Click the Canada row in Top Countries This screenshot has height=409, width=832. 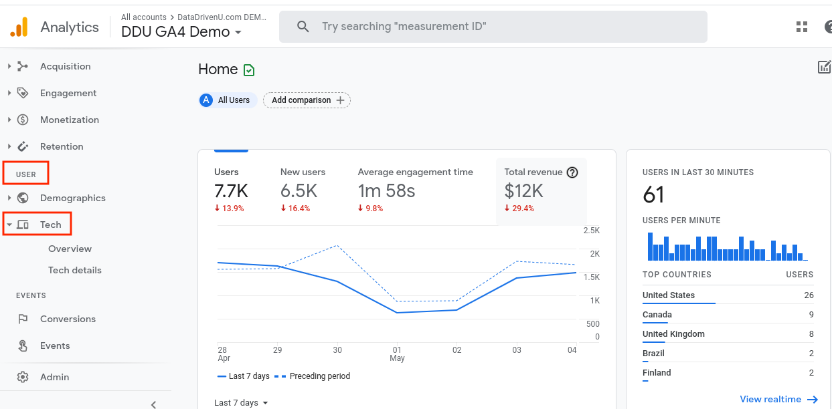tap(728, 315)
